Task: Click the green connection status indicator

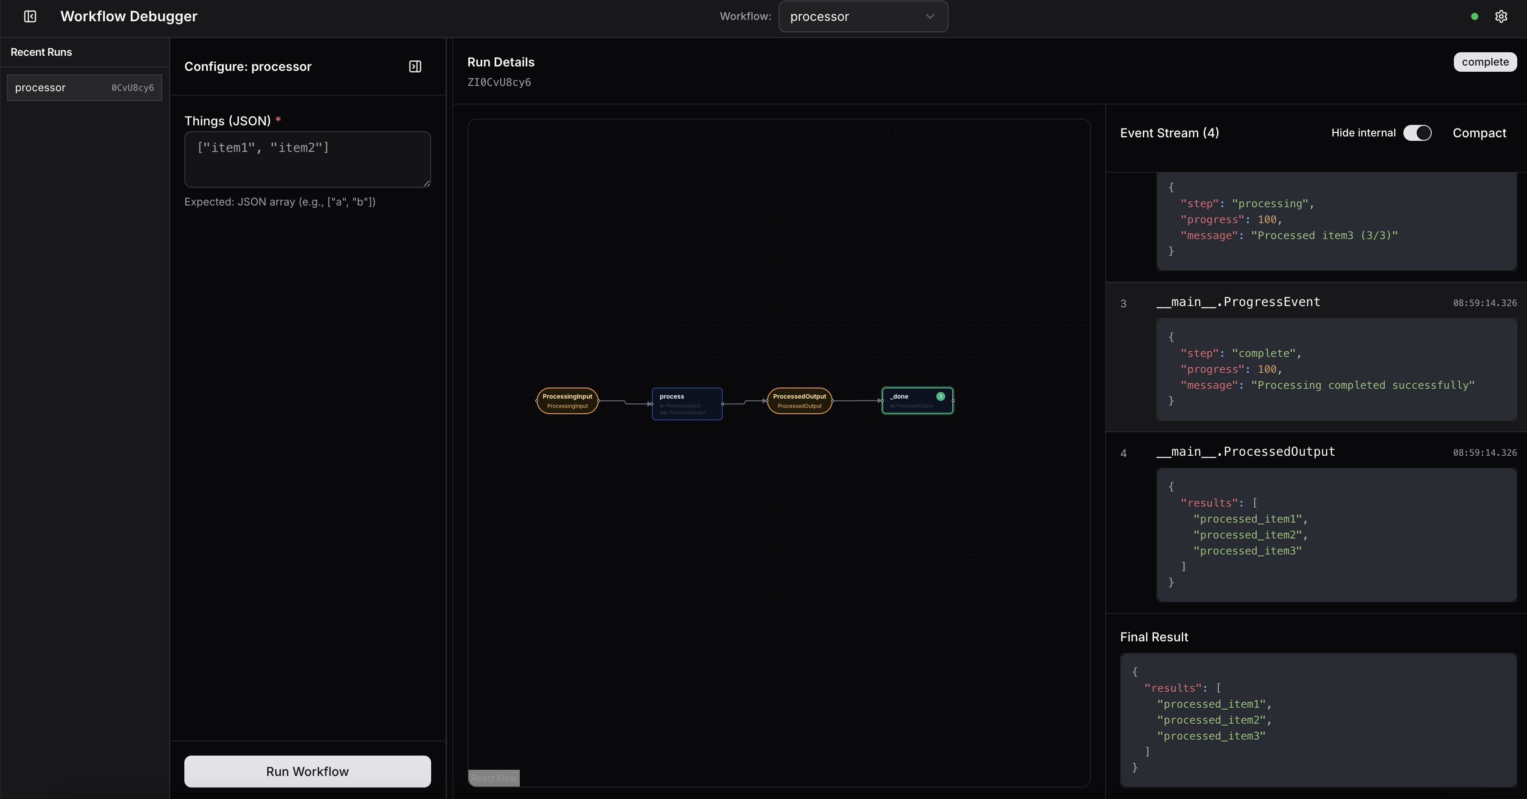Action: coord(1474,16)
